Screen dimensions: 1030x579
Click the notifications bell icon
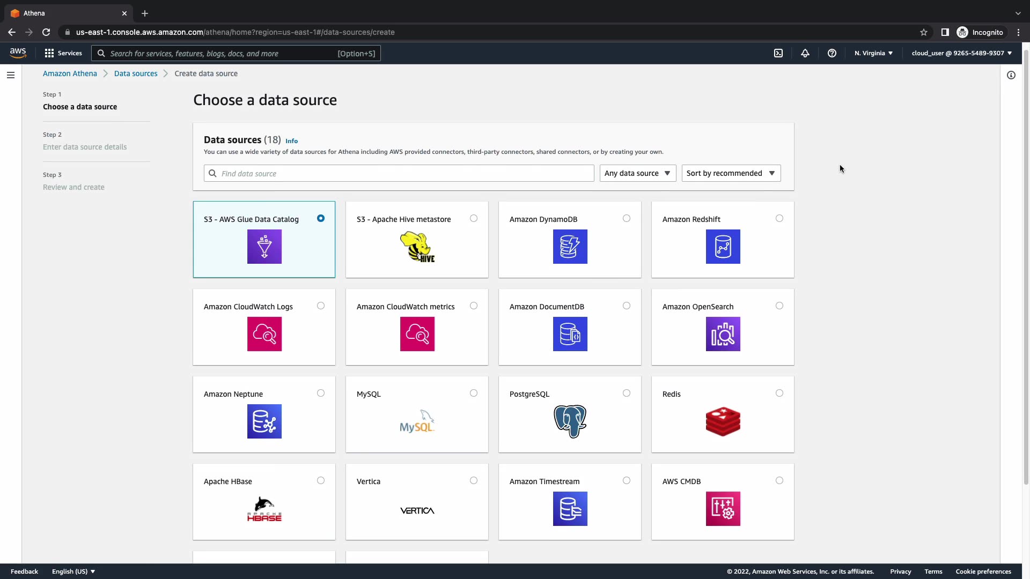coord(805,53)
